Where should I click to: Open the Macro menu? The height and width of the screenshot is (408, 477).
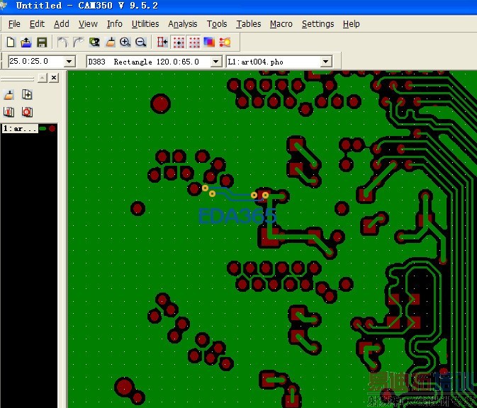tap(281, 23)
